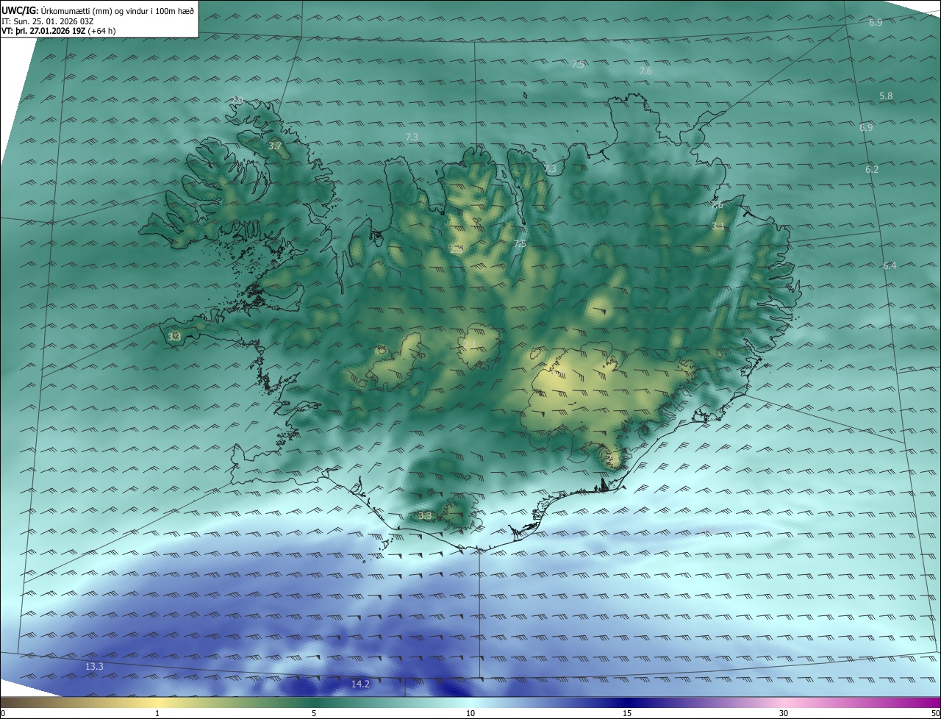Click the 3.1 value label

tap(718, 226)
